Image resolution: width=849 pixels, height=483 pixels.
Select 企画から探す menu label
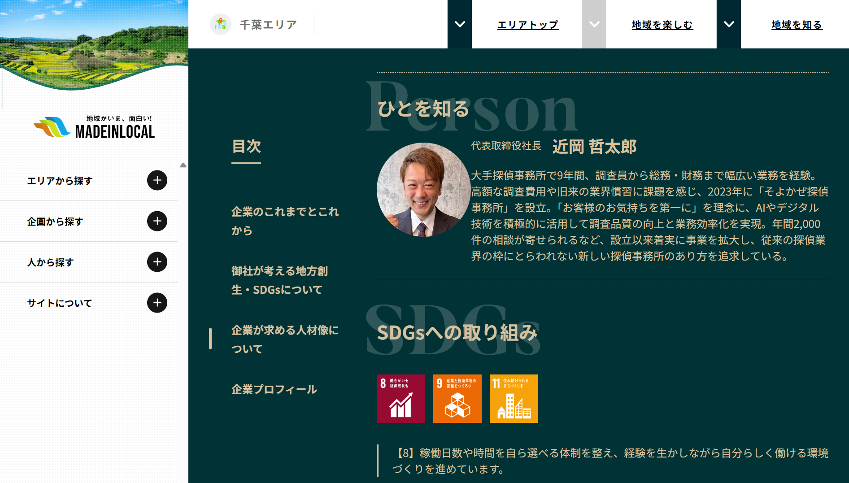pyautogui.click(x=55, y=221)
